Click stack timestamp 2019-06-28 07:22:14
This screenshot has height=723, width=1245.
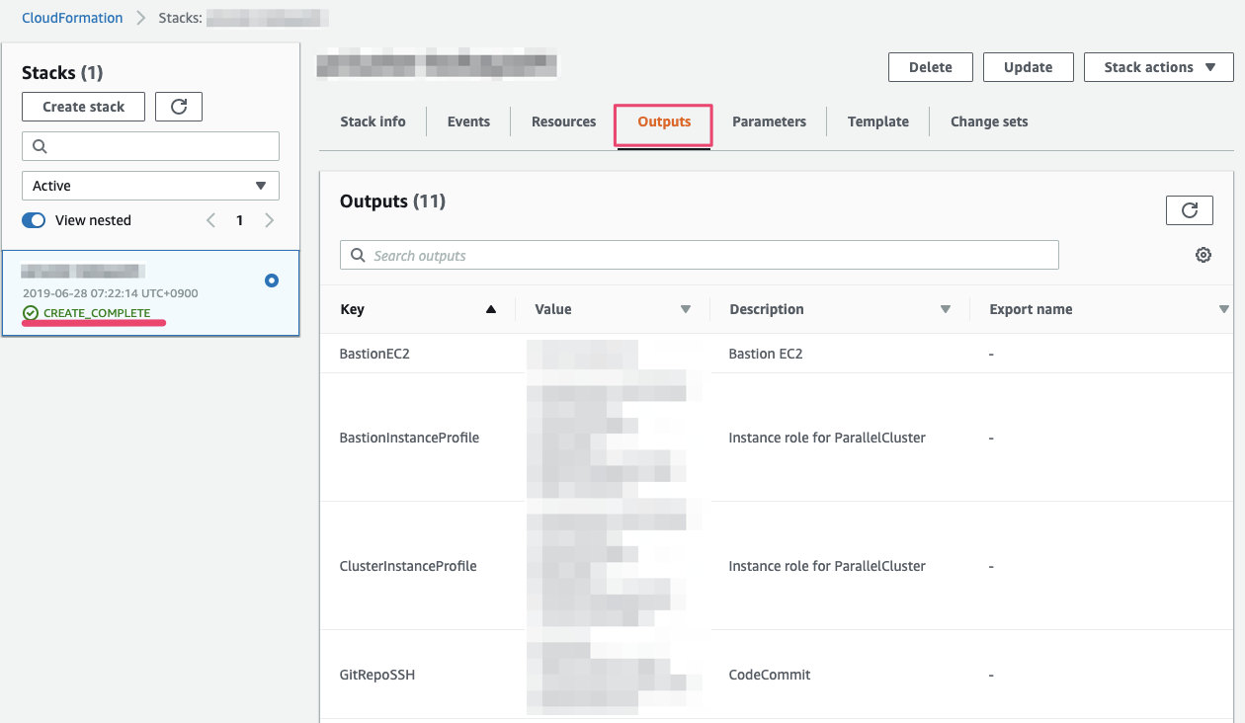(111, 293)
